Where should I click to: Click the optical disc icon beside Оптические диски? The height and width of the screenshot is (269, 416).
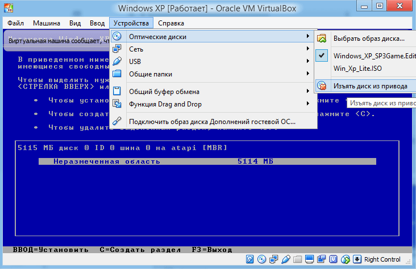click(x=117, y=36)
